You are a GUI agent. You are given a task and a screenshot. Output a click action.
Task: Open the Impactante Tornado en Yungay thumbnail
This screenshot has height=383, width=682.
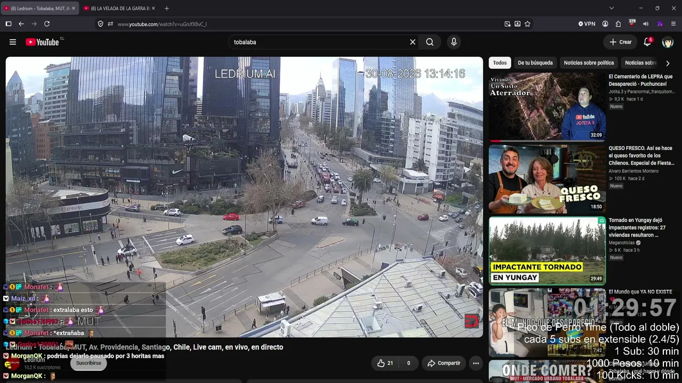point(547,251)
